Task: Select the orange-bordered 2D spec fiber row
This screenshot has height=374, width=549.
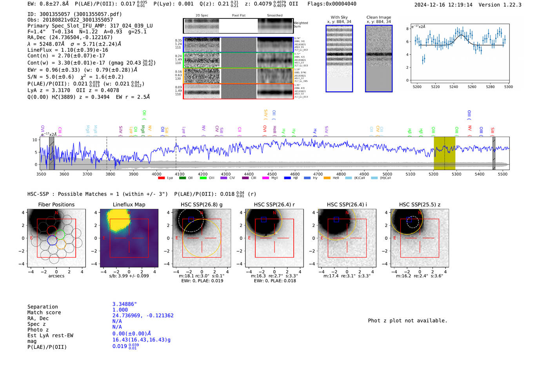Action: (x=238, y=76)
